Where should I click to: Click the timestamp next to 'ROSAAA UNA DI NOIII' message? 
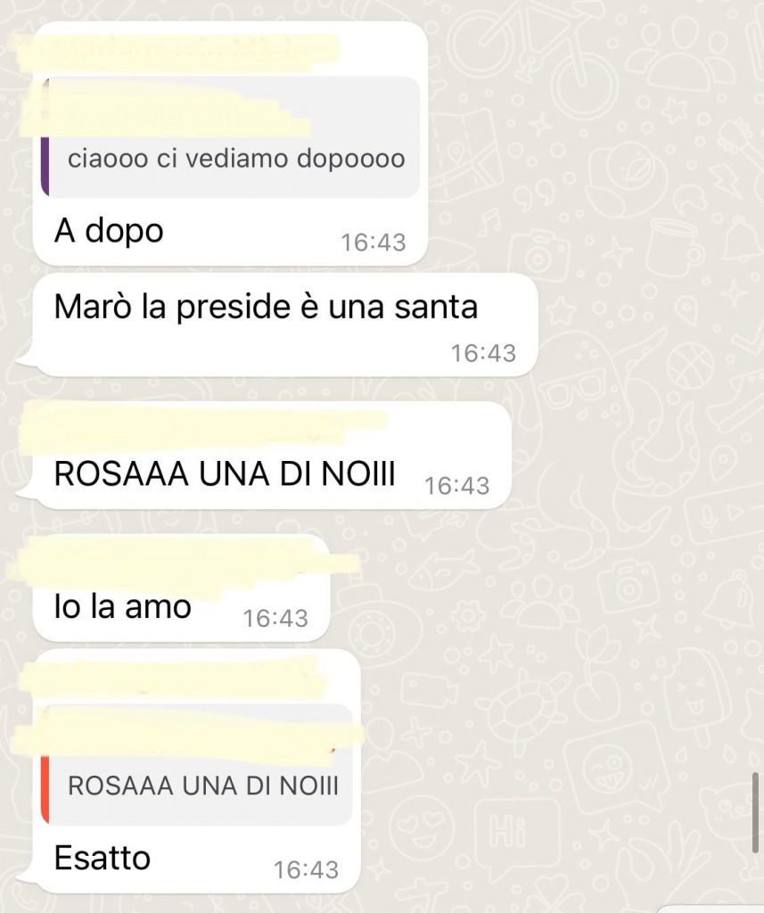point(457,486)
